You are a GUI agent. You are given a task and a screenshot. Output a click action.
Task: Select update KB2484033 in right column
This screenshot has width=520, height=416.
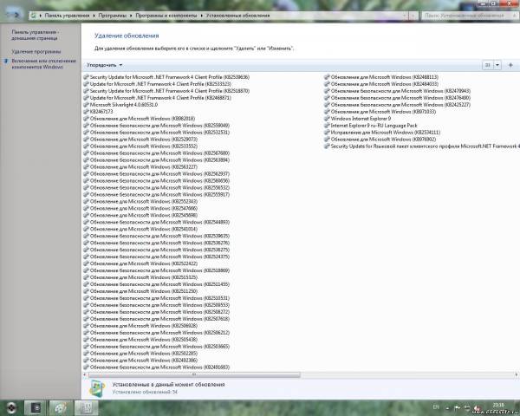coord(381,84)
